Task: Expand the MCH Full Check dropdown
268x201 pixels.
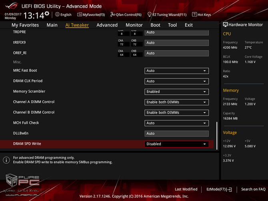Action: [x=176, y=123]
